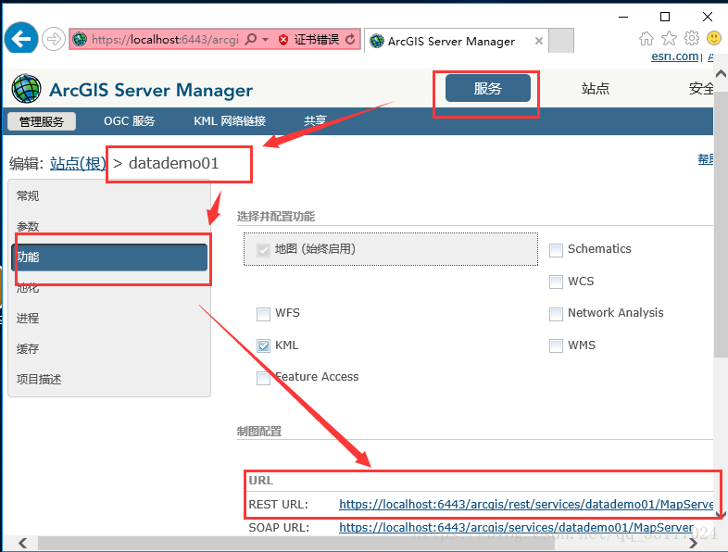Click the vertical scrollbar thumb
Screen dimensions: 728x552
pos(721,223)
